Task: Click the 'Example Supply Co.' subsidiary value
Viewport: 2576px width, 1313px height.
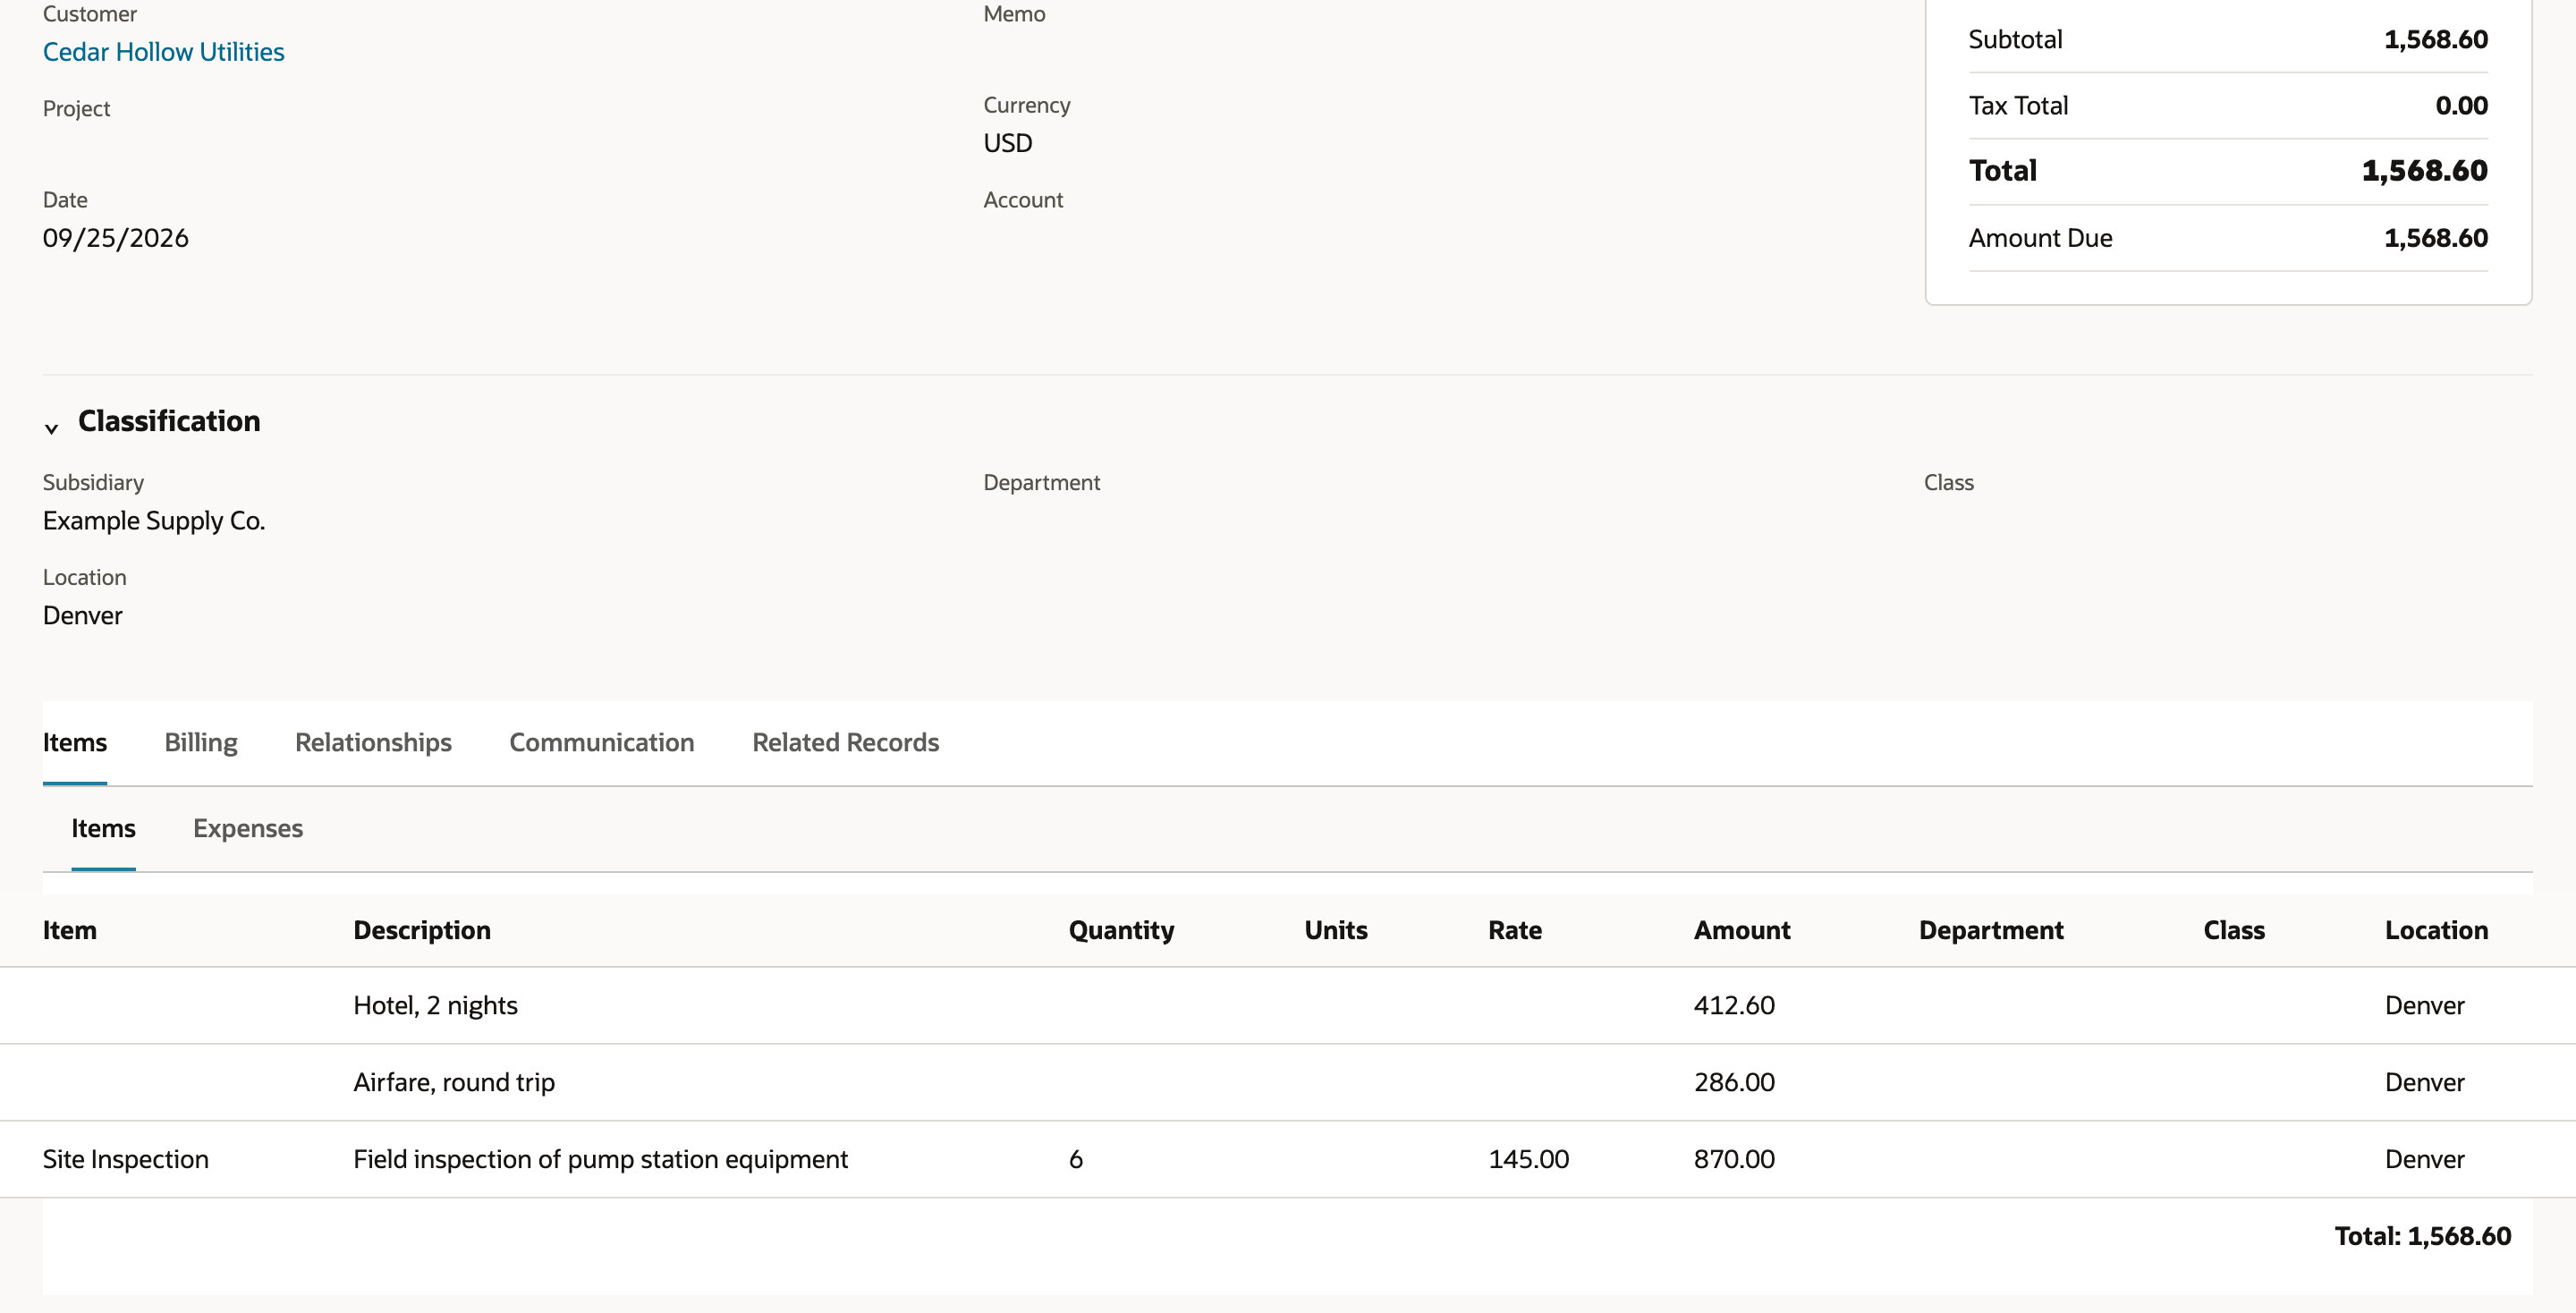Action: coord(154,521)
